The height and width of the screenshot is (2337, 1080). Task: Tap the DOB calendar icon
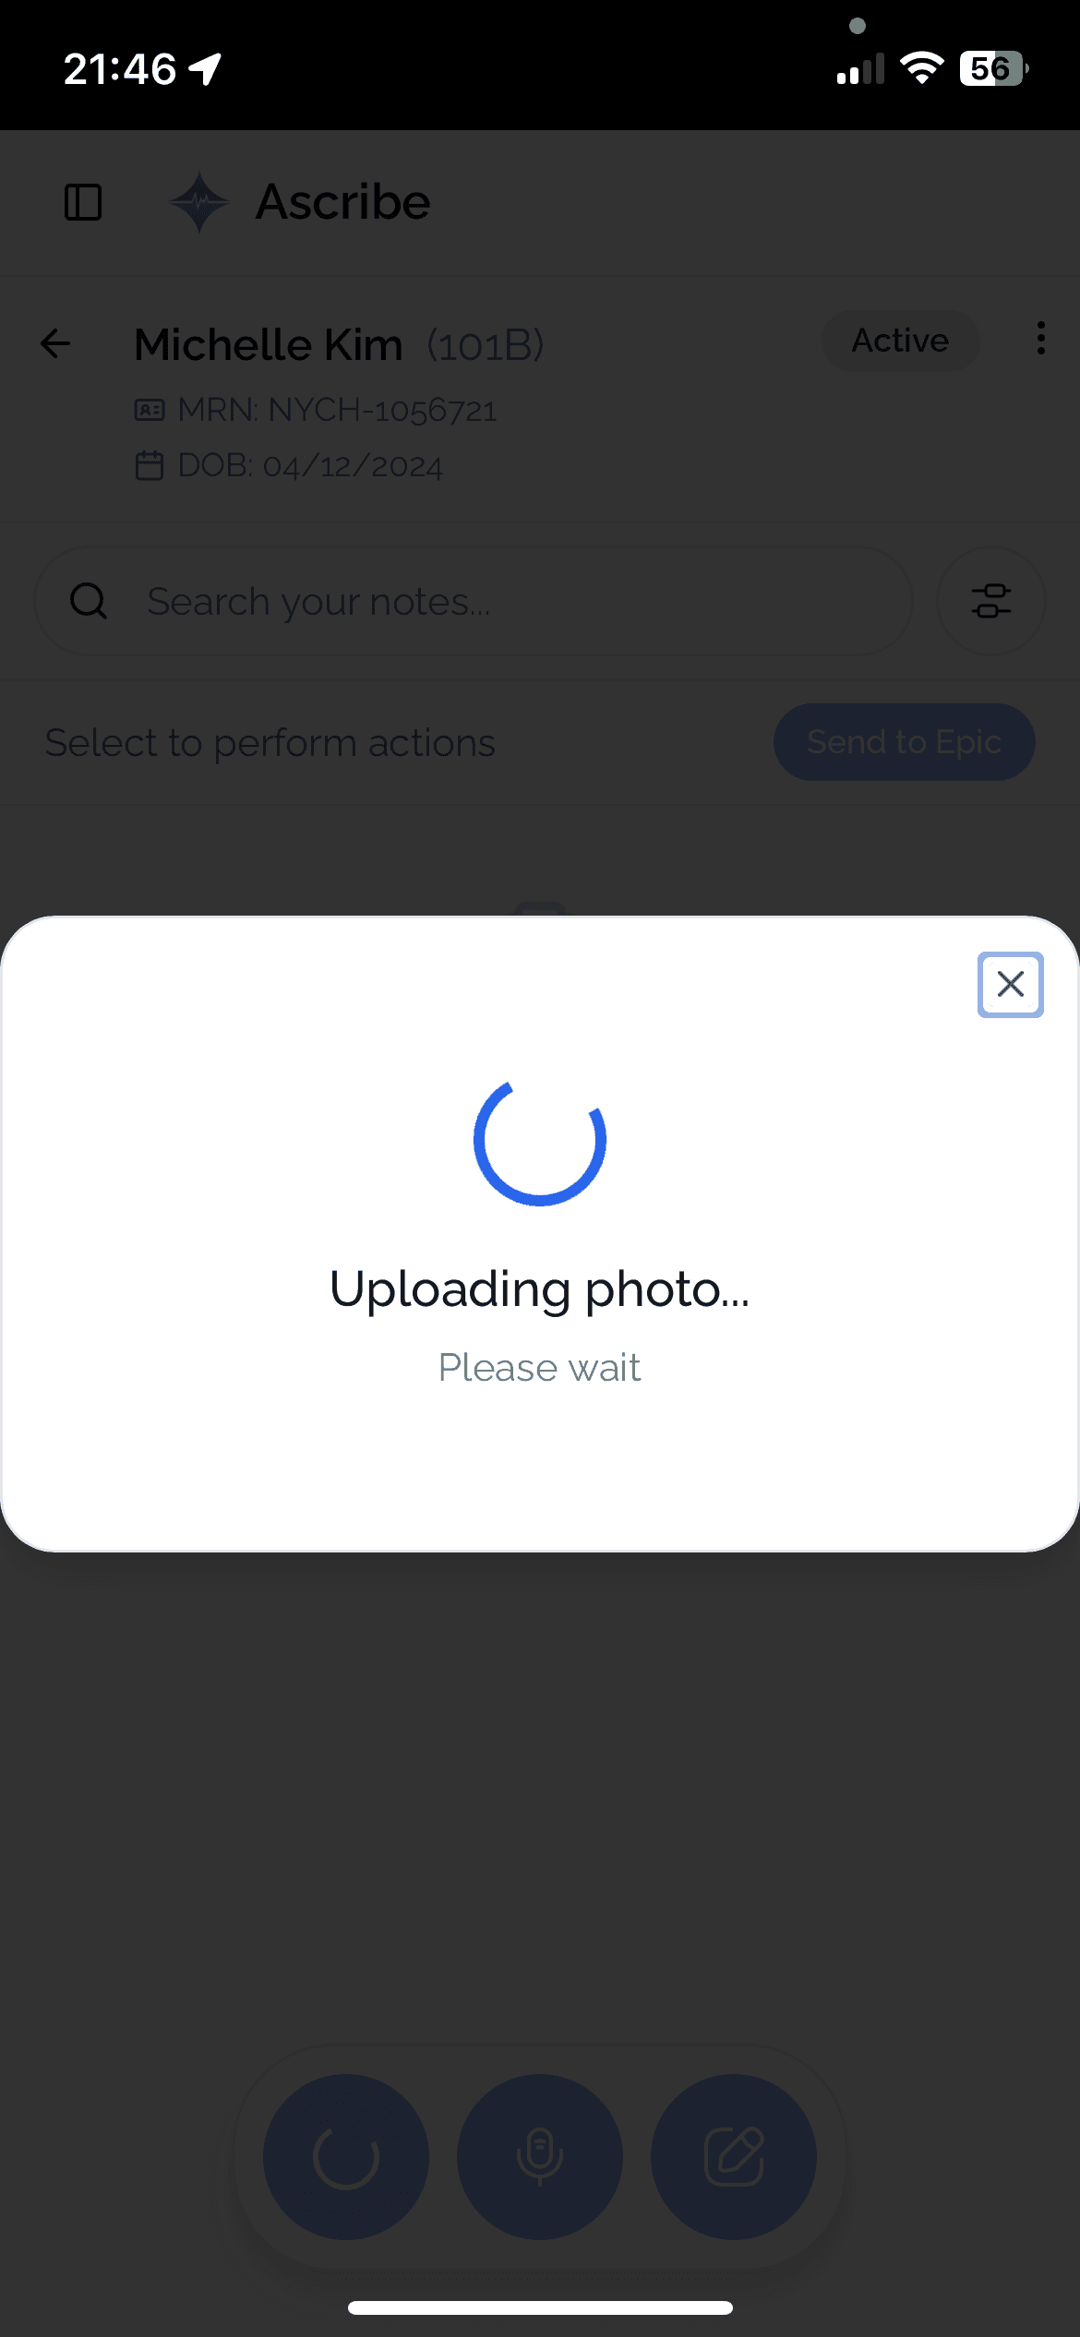tap(150, 465)
